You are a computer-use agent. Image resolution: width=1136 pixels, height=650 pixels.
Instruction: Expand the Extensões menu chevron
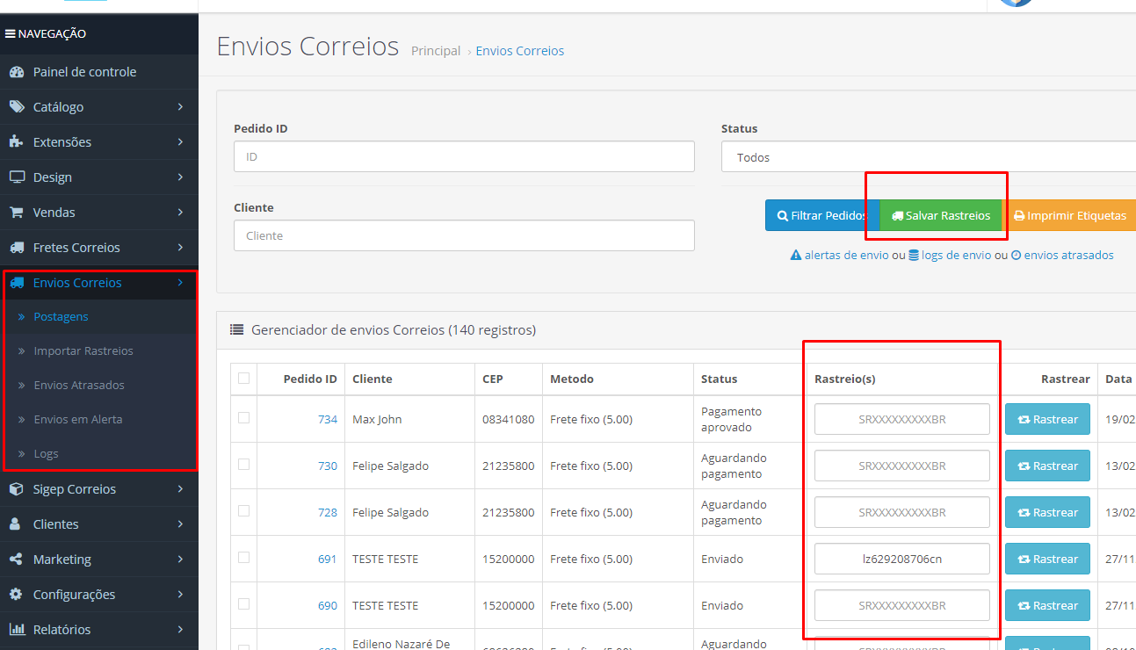point(180,142)
